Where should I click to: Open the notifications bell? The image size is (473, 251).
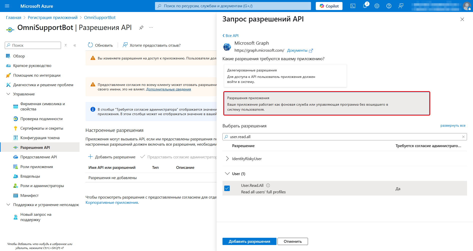(365, 6)
